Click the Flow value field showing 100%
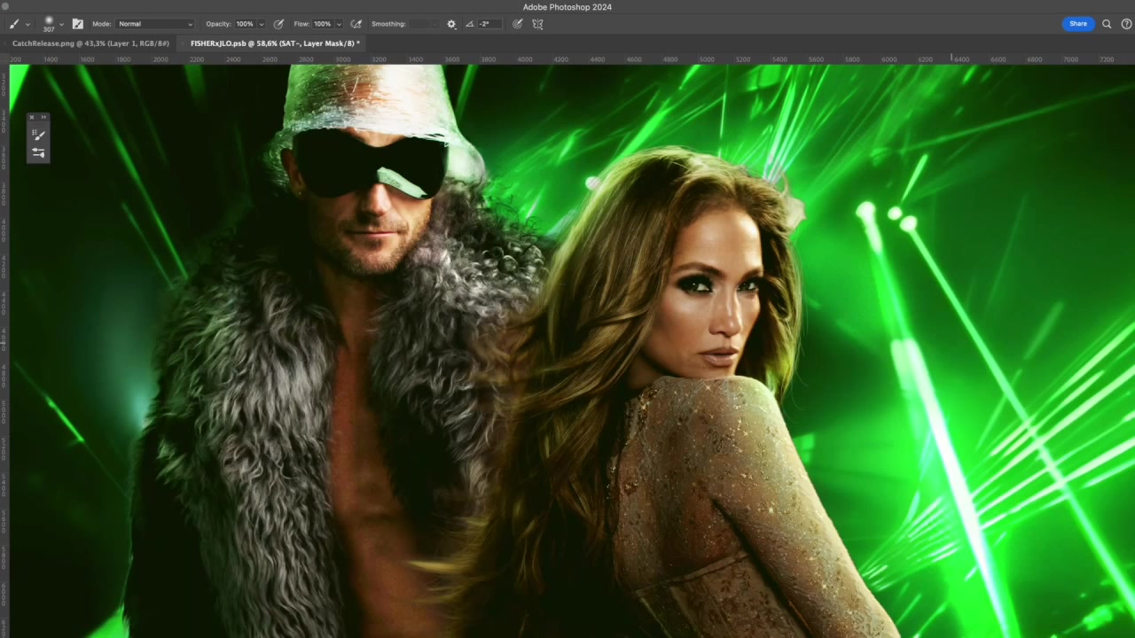Screen dimensions: 1135x638 323,24
